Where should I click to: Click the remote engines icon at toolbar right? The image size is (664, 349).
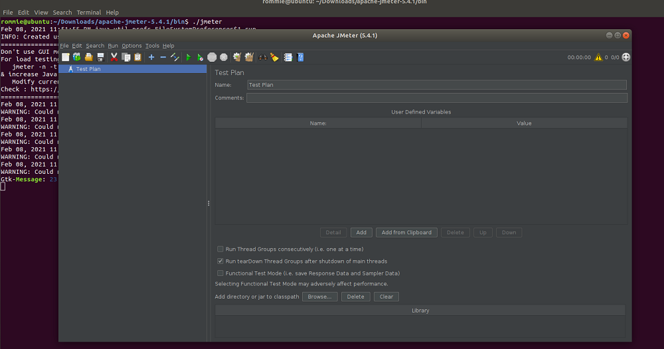click(x=626, y=57)
